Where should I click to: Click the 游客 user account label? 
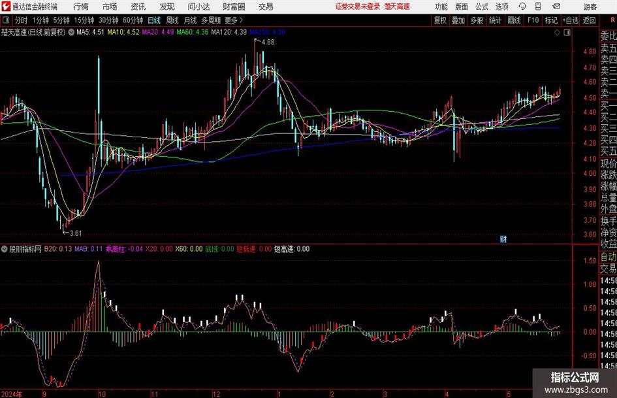pyautogui.click(x=590, y=7)
